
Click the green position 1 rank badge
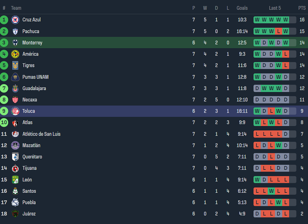coord(4,20)
